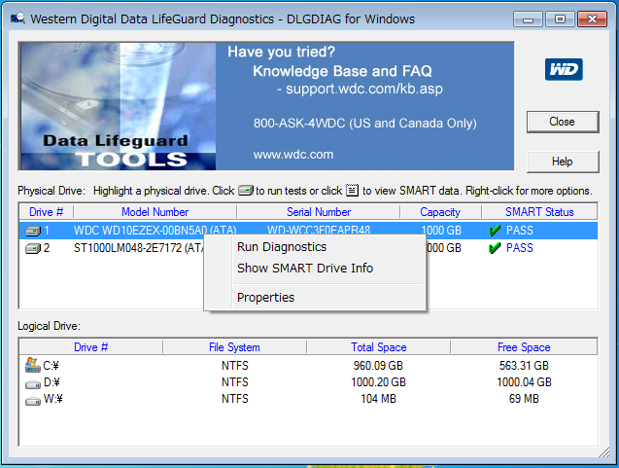Click the physical Drive # column header
The image size is (619, 468).
coord(47,212)
